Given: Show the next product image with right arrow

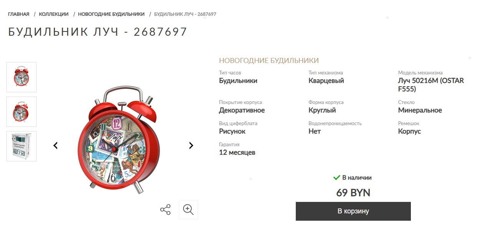Looking at the screenshot, I should pyautogui.click(x=191, y=145).
